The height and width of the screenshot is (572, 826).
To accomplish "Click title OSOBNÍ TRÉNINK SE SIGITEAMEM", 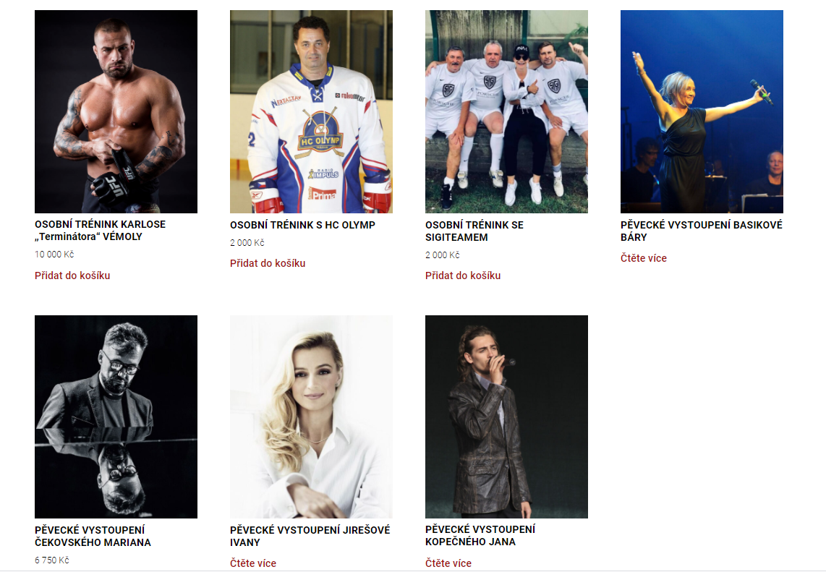I will (x=474, y=231).
